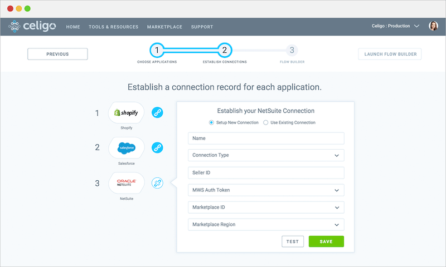Select Setup New Connection radio option
Viewport: 446px width, 267px height.
point(211,122)
